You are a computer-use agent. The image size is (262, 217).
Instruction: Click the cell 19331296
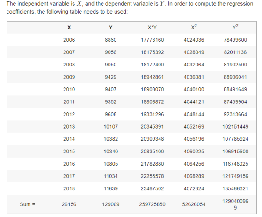[152, 114]
